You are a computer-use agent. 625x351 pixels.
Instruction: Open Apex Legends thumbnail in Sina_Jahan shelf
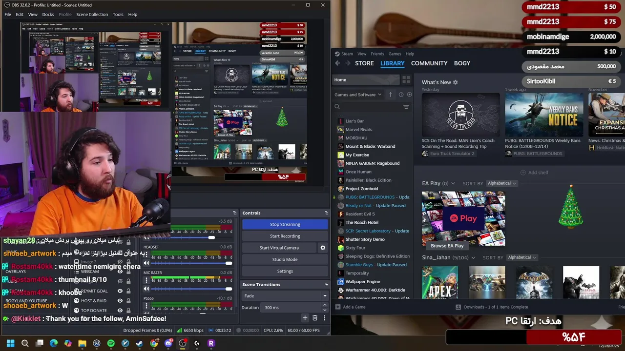coord(440,282)
